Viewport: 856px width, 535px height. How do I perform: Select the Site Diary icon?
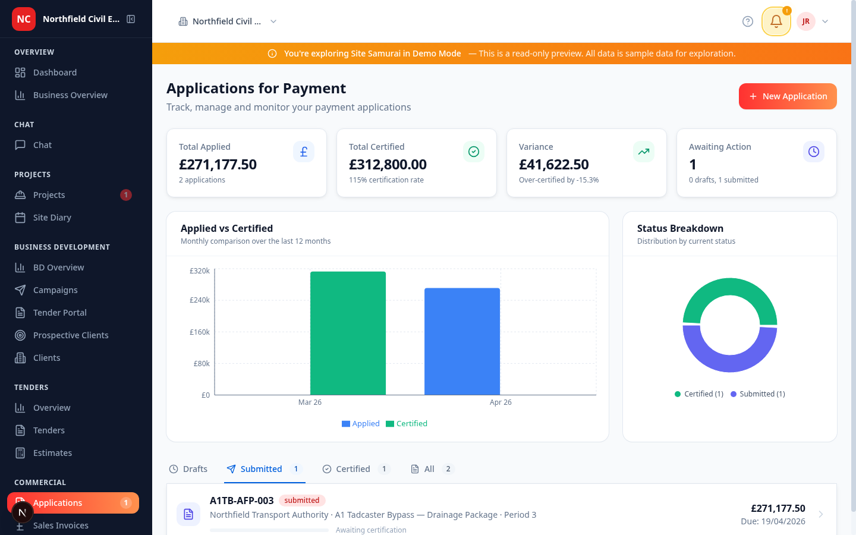(20, 217)
